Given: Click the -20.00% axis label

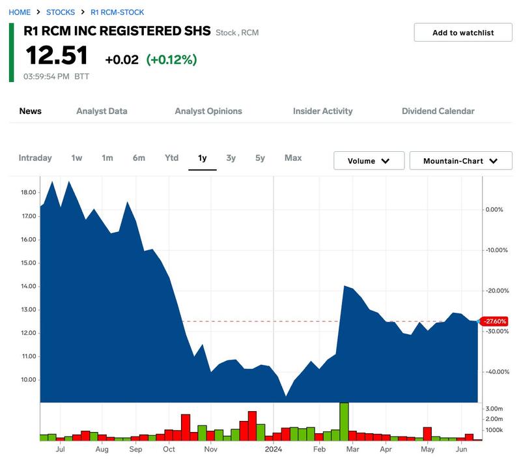Looking at the screenshot, I should 497,291.
